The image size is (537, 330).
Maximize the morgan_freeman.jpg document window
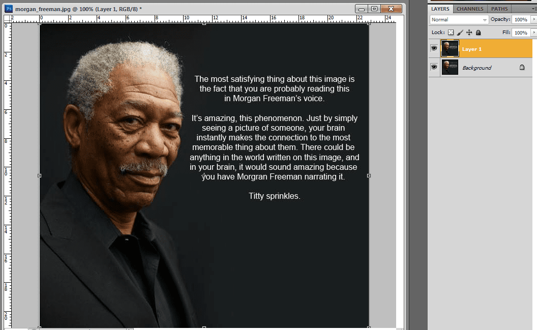[x=374, y=9]
